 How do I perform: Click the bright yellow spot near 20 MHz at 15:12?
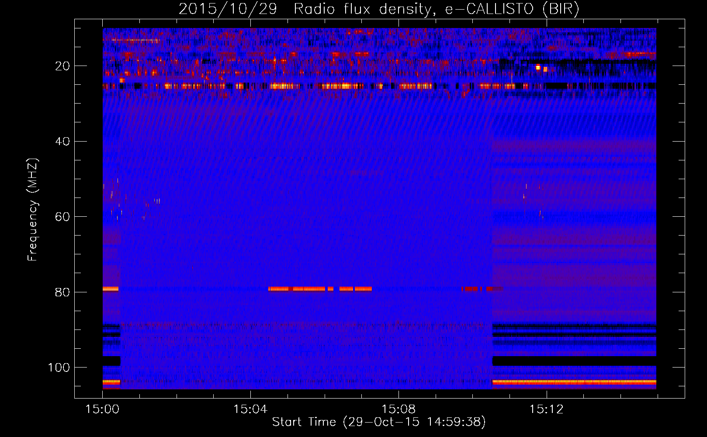coord(538,67)
